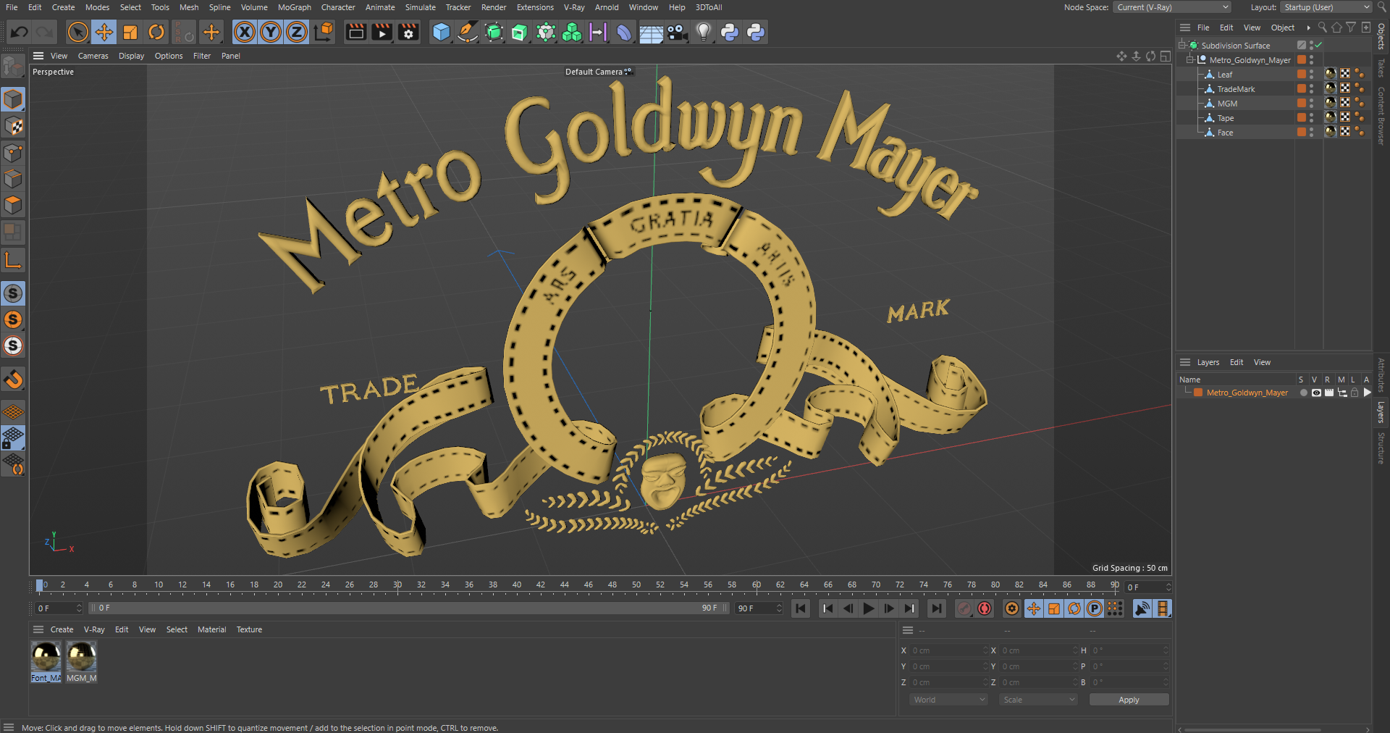The width and height of the screenshot is (1390, 733).
Task: Select Model mode in left toolbar
Action: point(13,99)
